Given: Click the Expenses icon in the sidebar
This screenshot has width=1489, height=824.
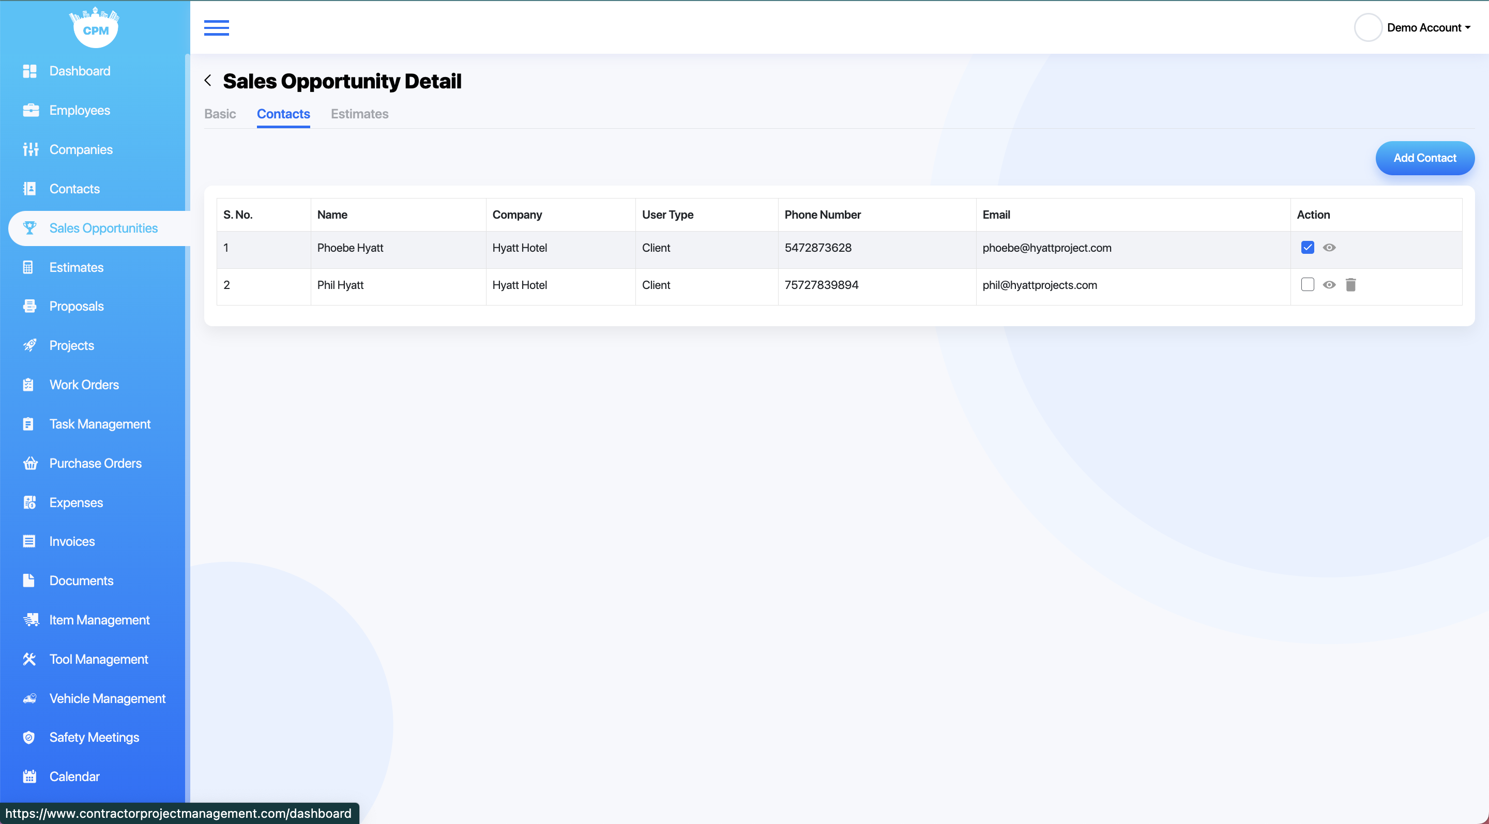Looking at the screenshot, I should tap(29, 502).
